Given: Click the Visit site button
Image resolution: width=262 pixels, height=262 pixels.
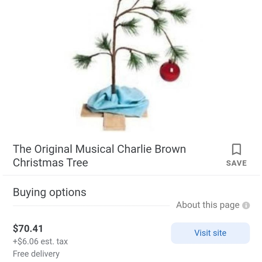Looking at the screenshot, I should click(210, 233).
